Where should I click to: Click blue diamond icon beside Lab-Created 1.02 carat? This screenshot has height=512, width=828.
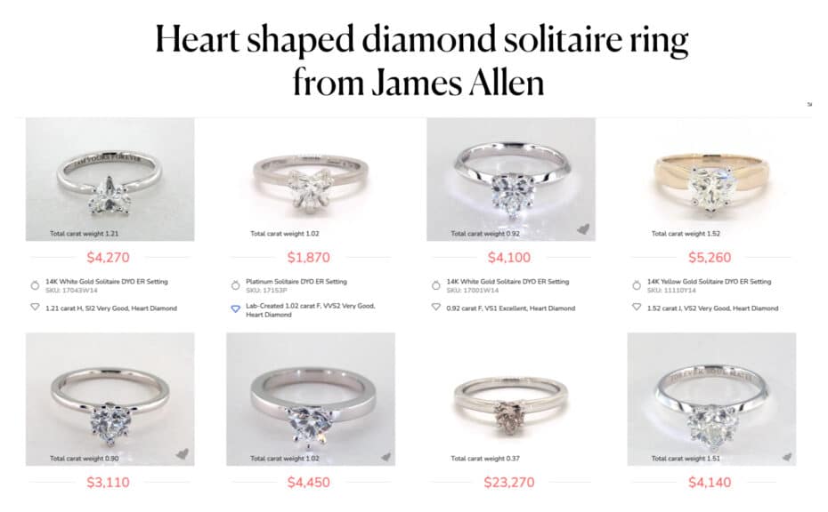click(235, 308)
